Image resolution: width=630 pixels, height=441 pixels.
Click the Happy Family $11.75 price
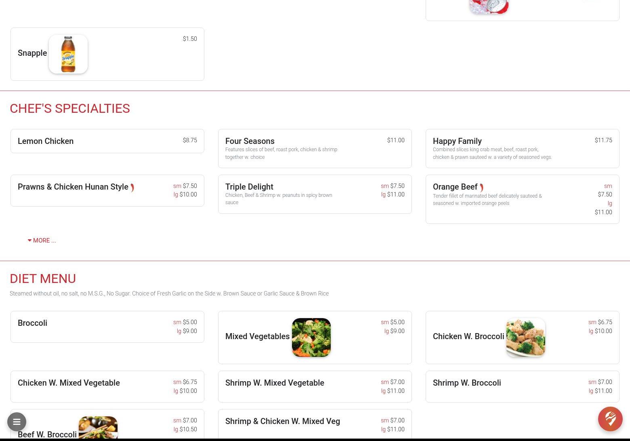(603, 140)
